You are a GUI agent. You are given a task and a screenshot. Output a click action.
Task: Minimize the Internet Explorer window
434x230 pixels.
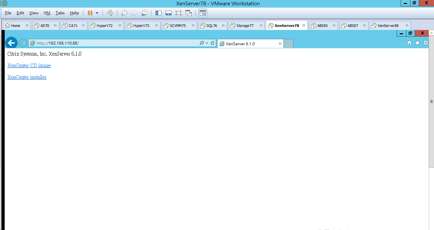tap(401, 33)
